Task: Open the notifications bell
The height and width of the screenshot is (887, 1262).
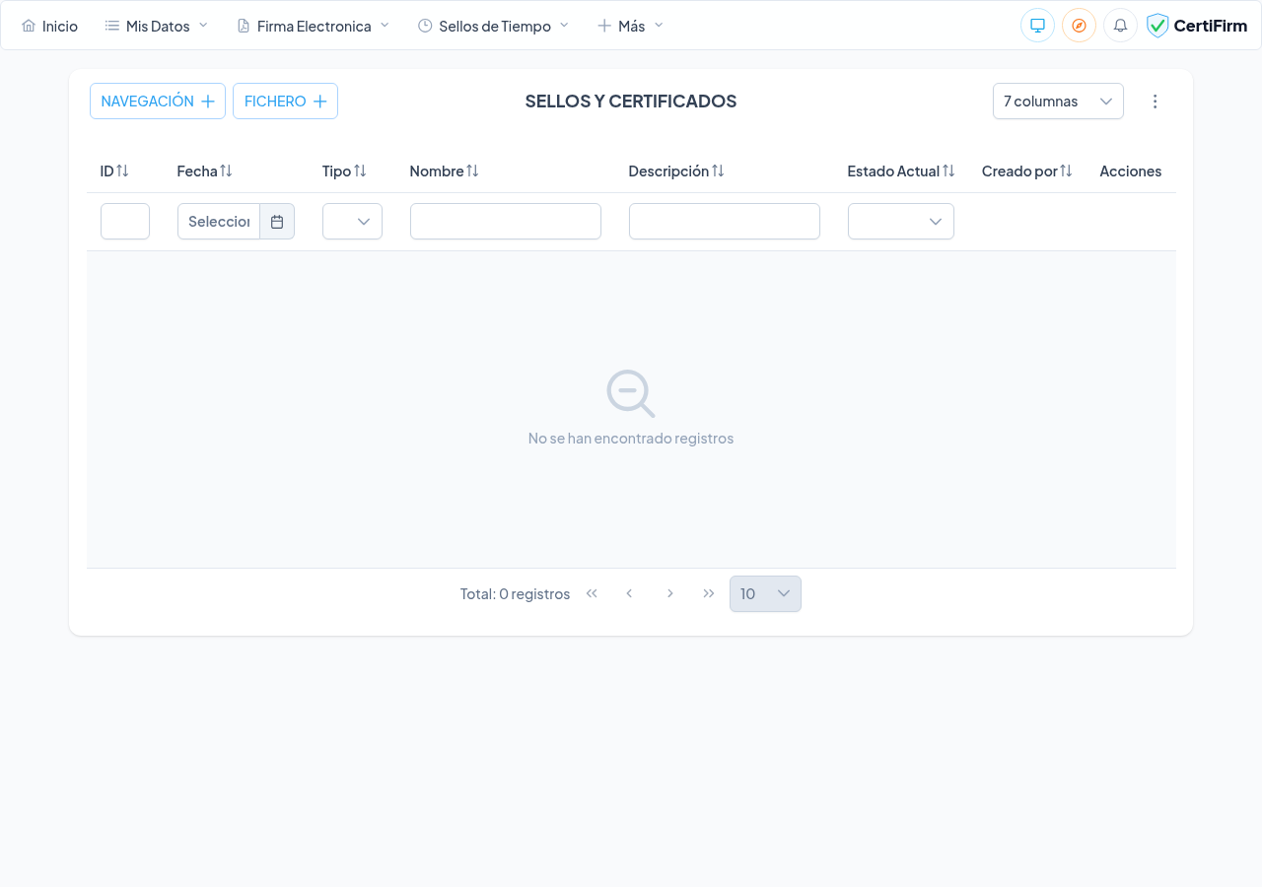Action: coord(1120,26)
